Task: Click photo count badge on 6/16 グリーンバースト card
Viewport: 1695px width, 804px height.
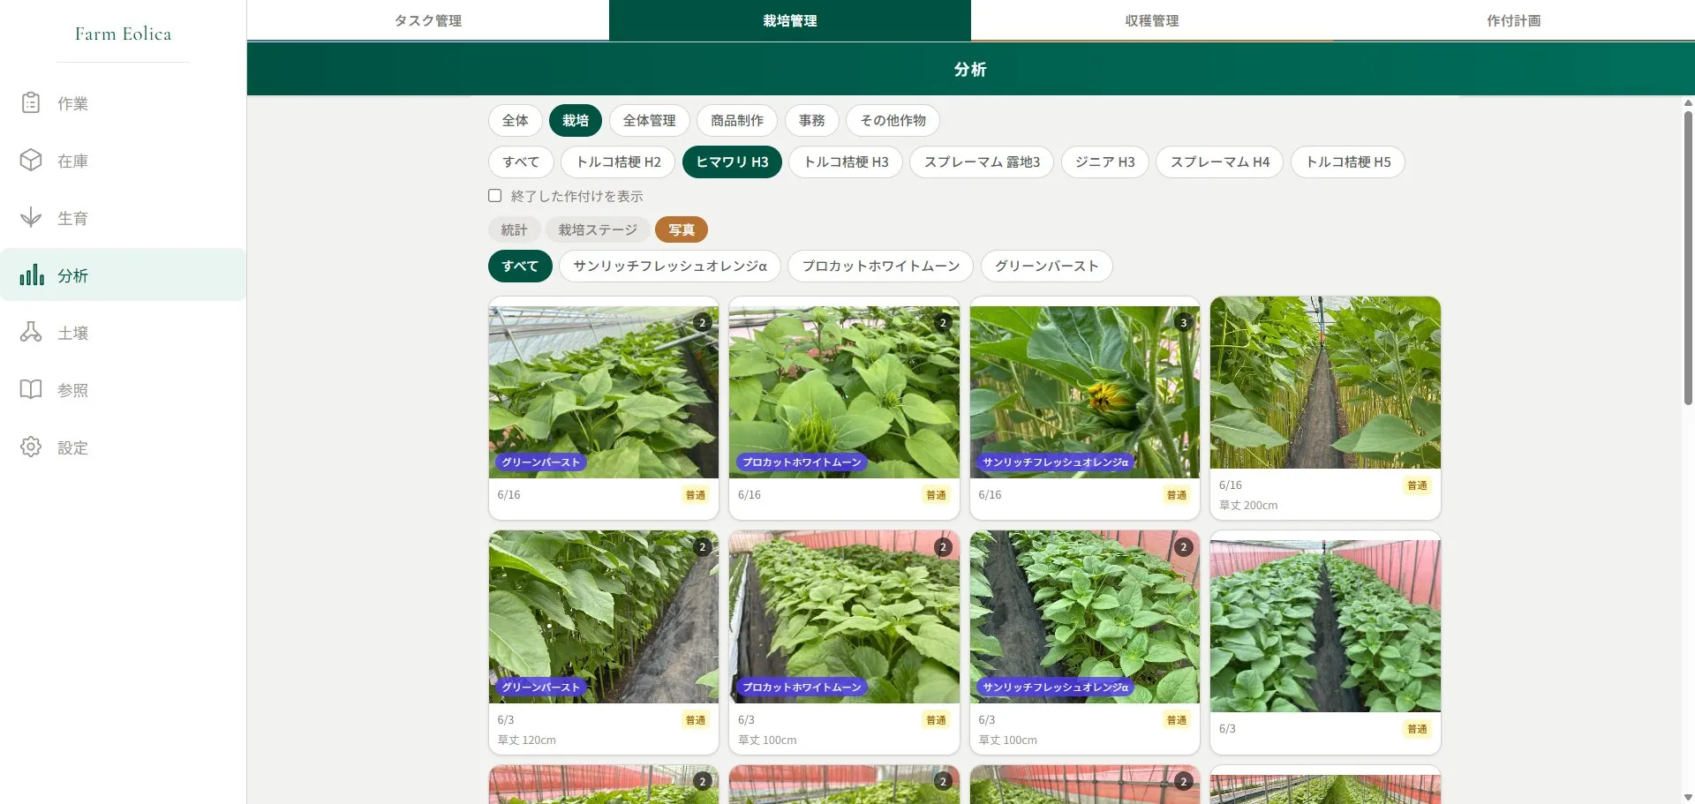Action: pyautogui.click(x=703, y=323)
